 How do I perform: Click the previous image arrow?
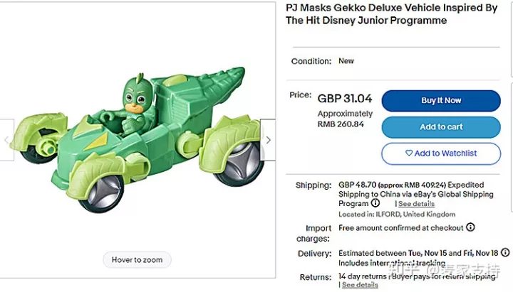6,140
